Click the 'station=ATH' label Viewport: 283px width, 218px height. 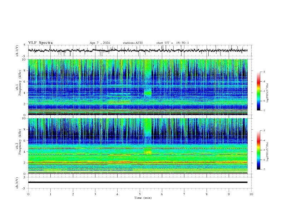tap(133, 43)
